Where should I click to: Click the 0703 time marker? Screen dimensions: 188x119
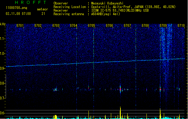pos(56,26)
